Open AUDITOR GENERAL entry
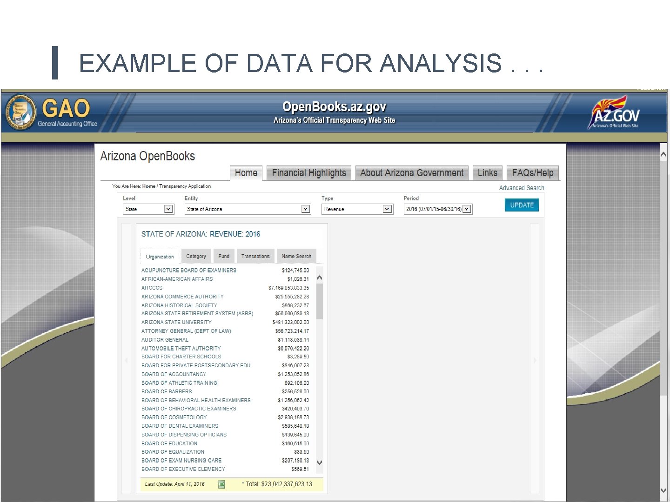The height and width of the screenshot is (502, 670). coord(165,340)
